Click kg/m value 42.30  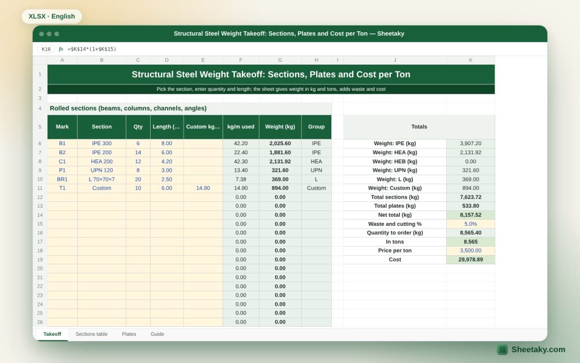[x=241, y=162]
